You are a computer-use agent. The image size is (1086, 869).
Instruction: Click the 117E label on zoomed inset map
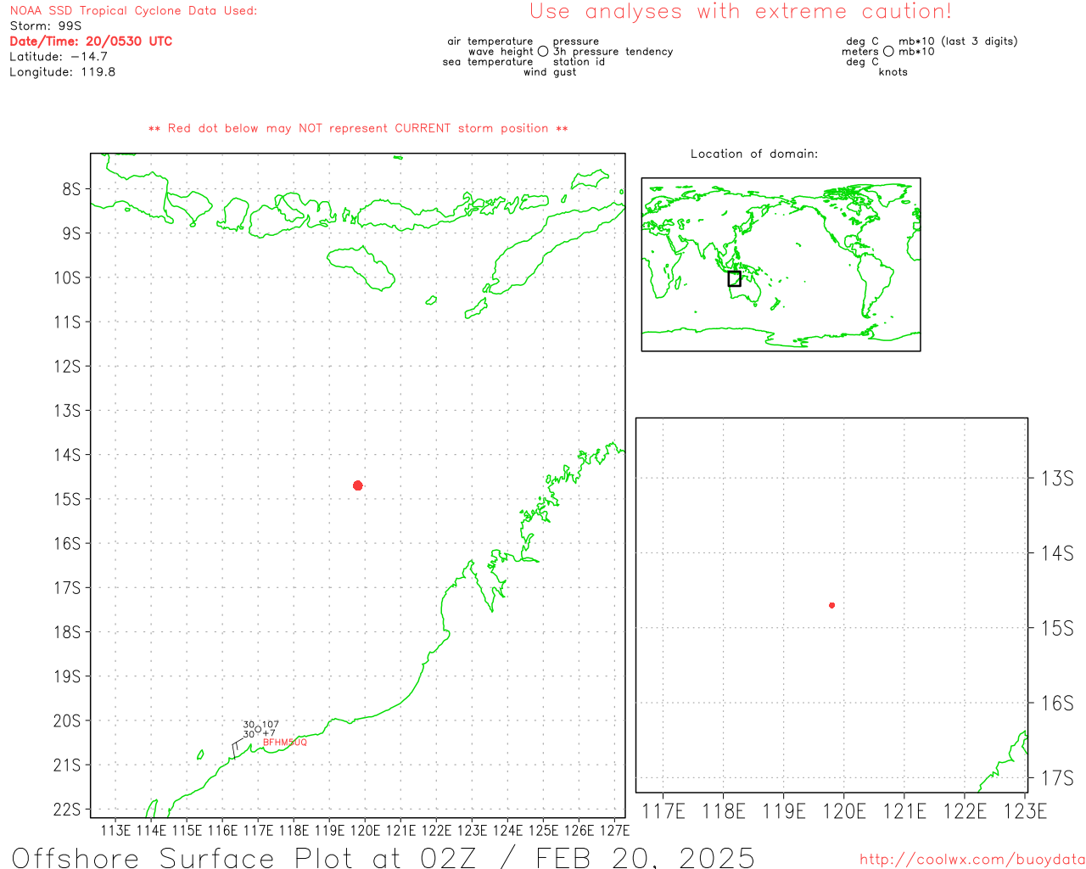tap(663, 811)
